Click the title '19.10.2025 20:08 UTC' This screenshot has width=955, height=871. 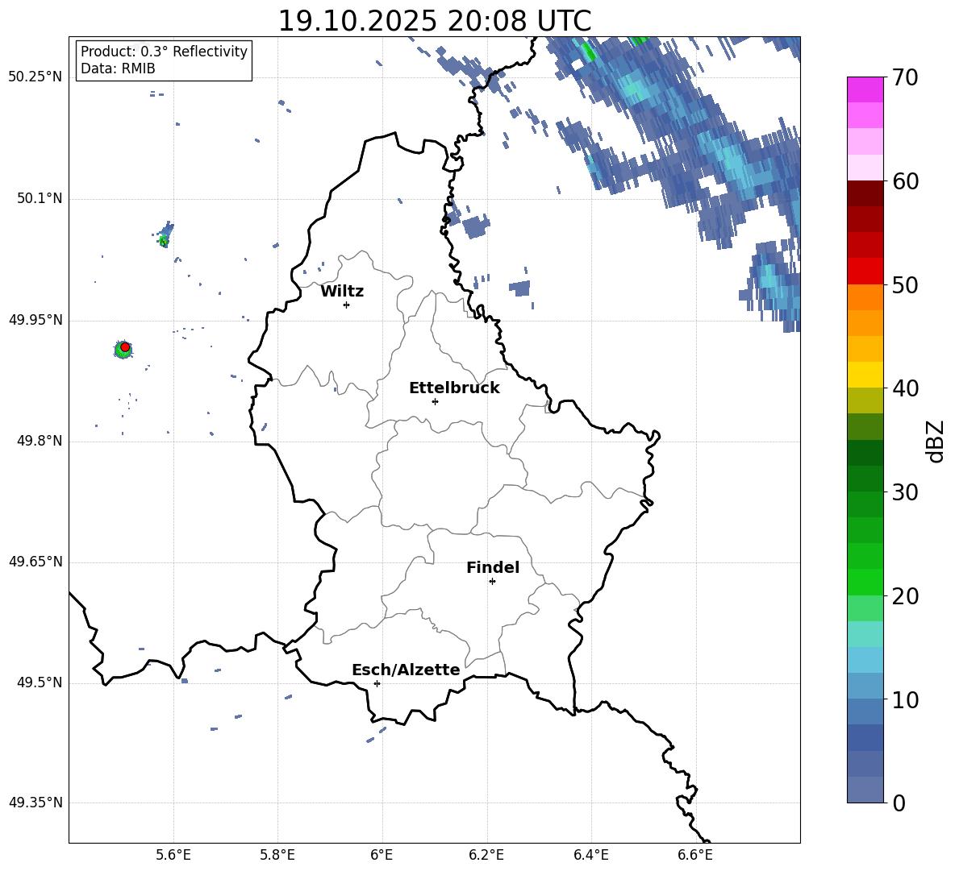point(434,21)
